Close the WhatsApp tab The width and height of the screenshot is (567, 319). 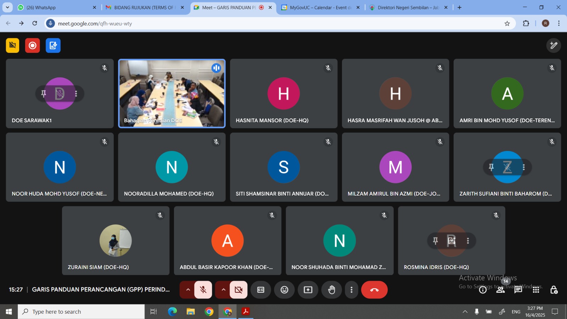(94, 7)
